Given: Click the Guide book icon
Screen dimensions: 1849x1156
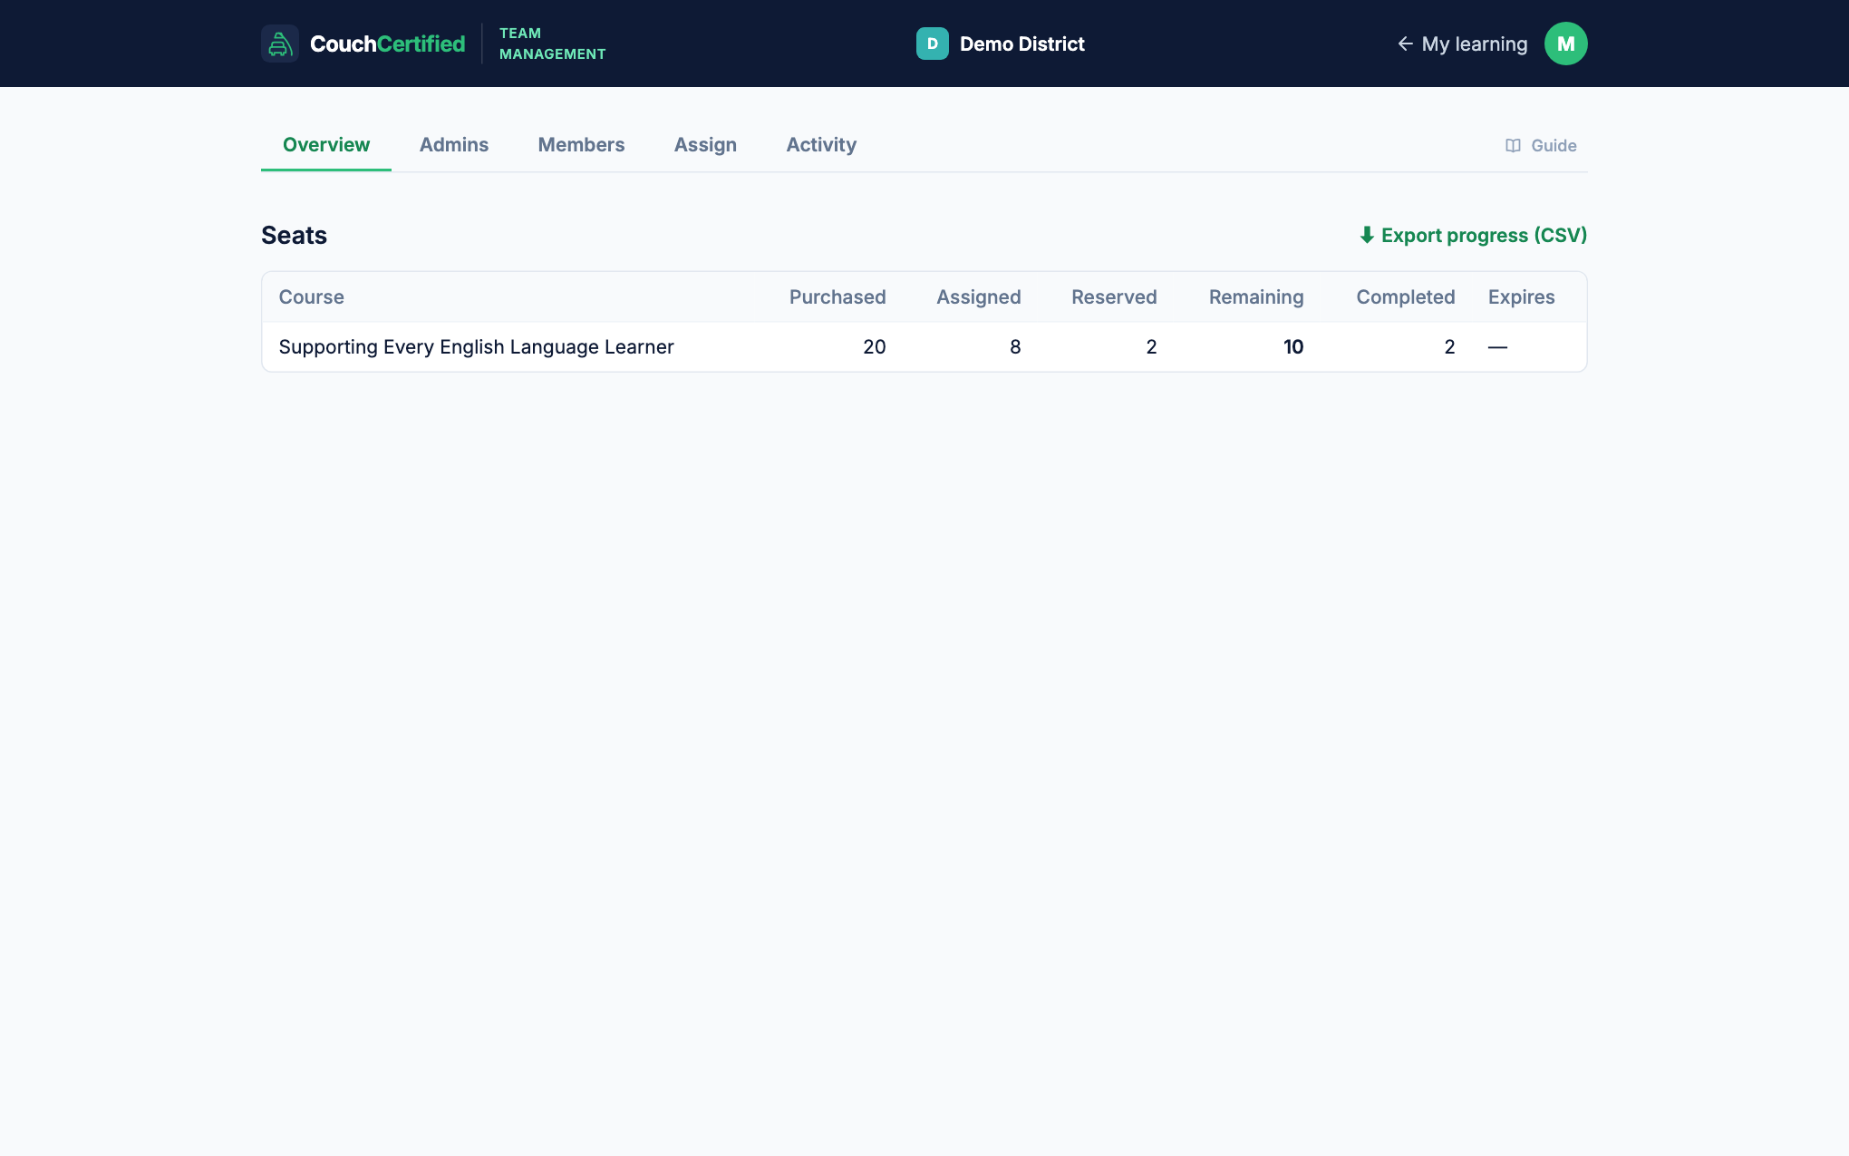Looking at the screenshot, I should point(1513,145).
